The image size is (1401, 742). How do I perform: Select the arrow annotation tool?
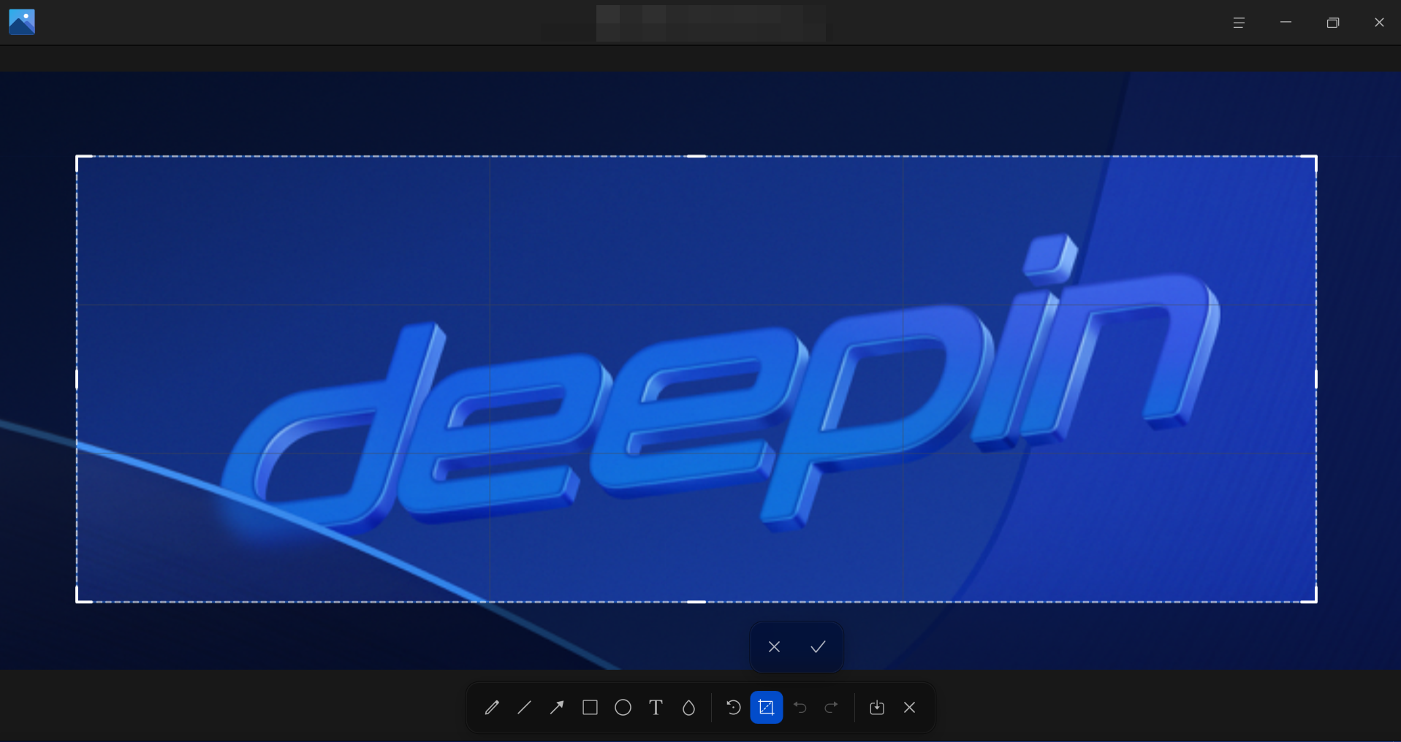[x=557, y=707]
